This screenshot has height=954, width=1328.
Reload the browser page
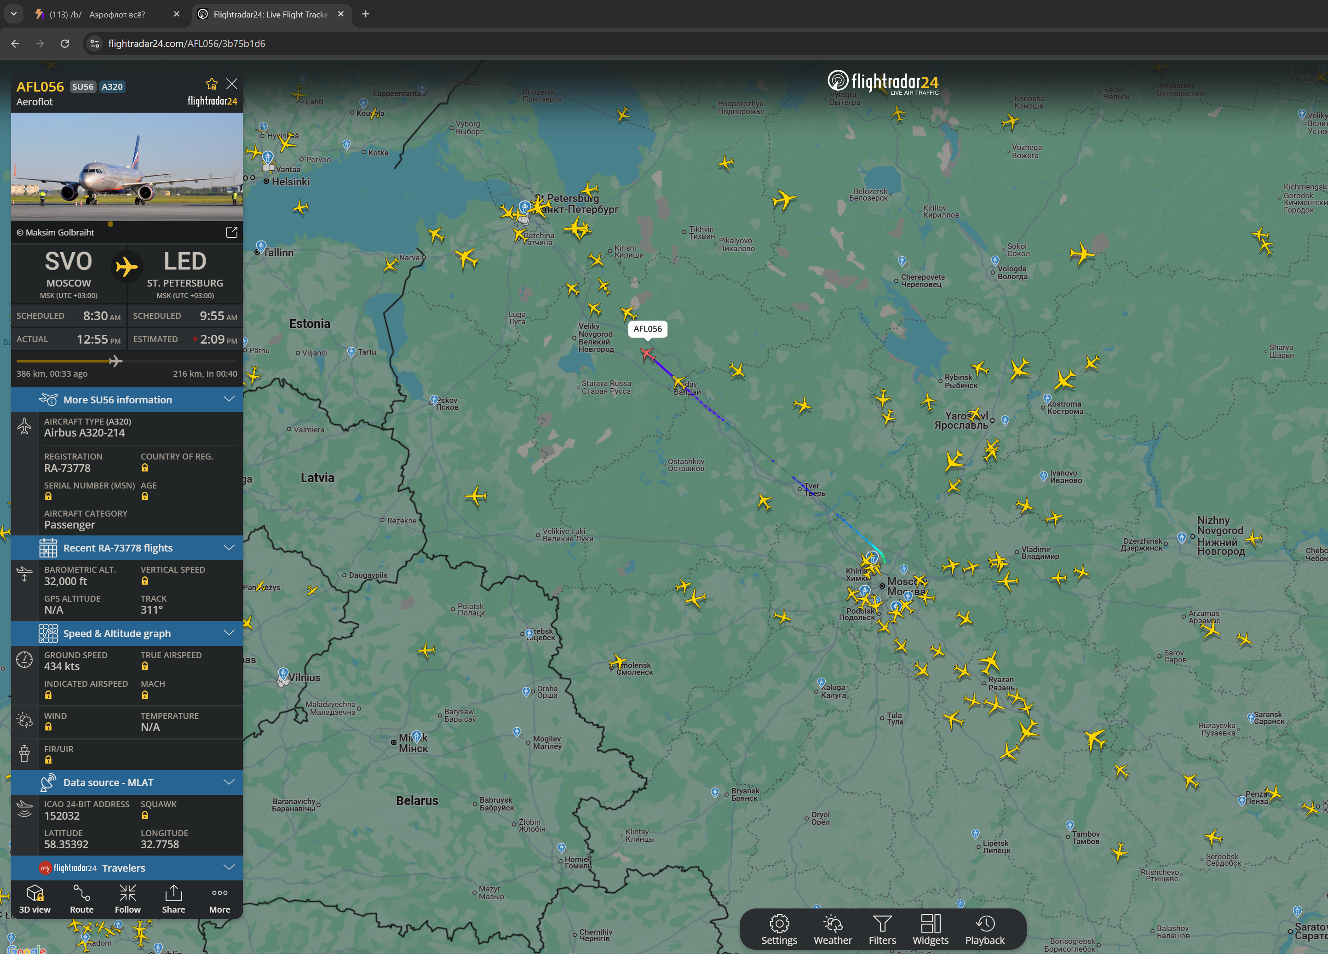pyautogui.click(x=65, y=43)
